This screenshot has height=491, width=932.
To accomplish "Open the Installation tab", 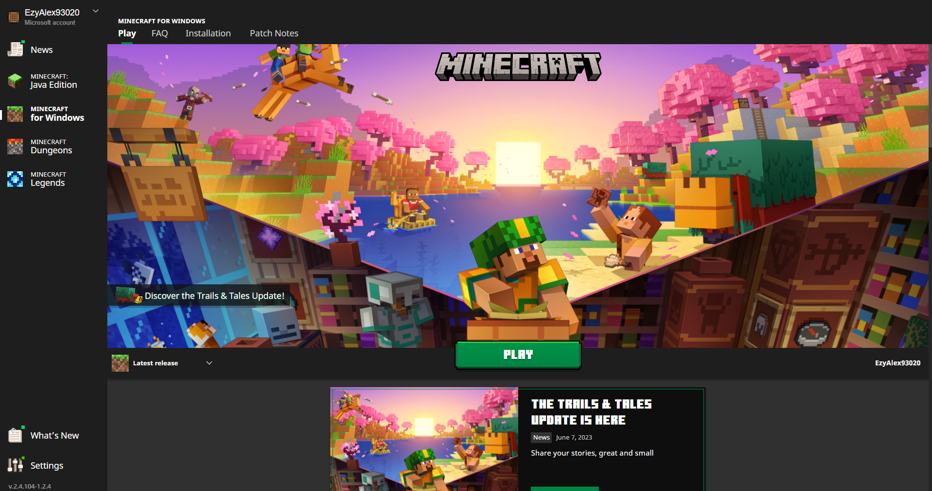I will (208, 33).
